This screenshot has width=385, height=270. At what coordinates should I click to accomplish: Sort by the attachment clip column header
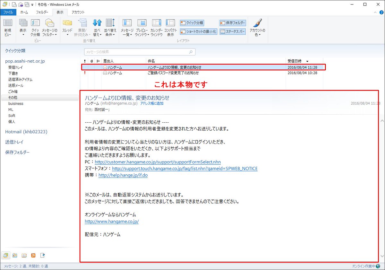[x=91, y=61]
